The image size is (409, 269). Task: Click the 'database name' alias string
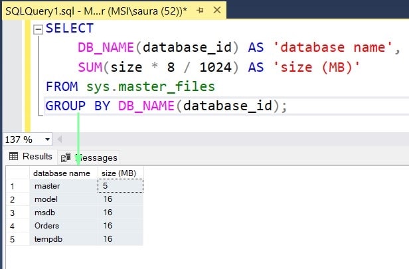(x=333, y=47)
